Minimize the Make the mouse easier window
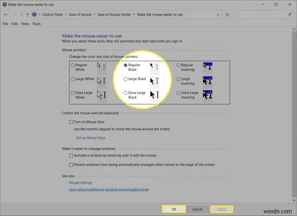The height and width of the screenshot is (216, 297). coord(263,5)
